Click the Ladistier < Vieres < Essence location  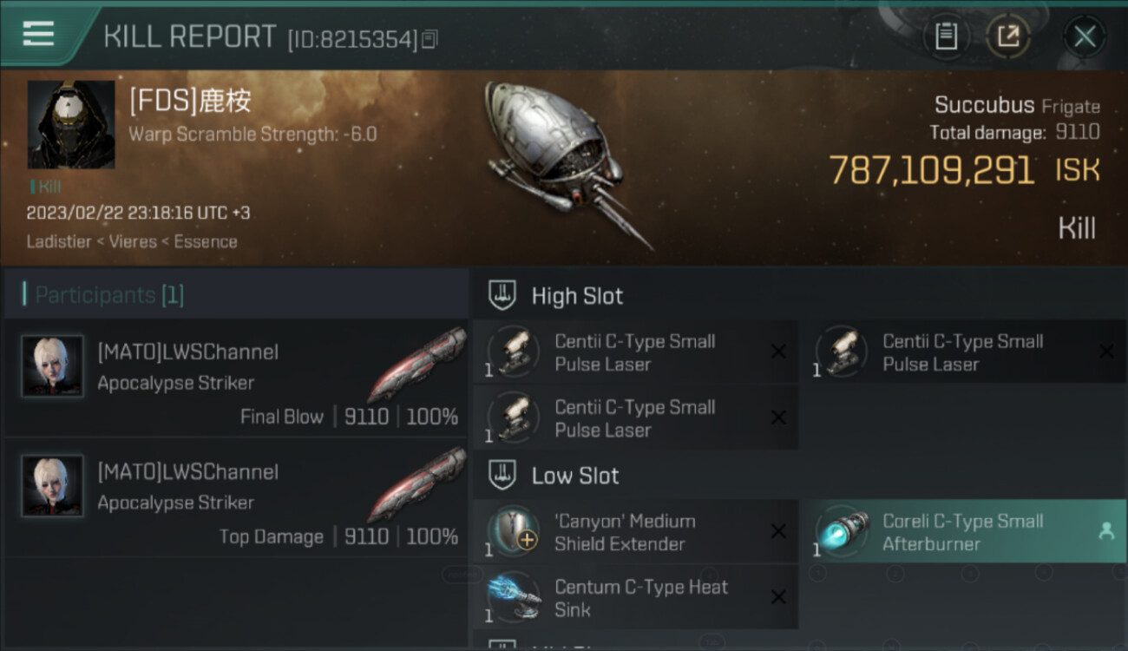(132, 241)
